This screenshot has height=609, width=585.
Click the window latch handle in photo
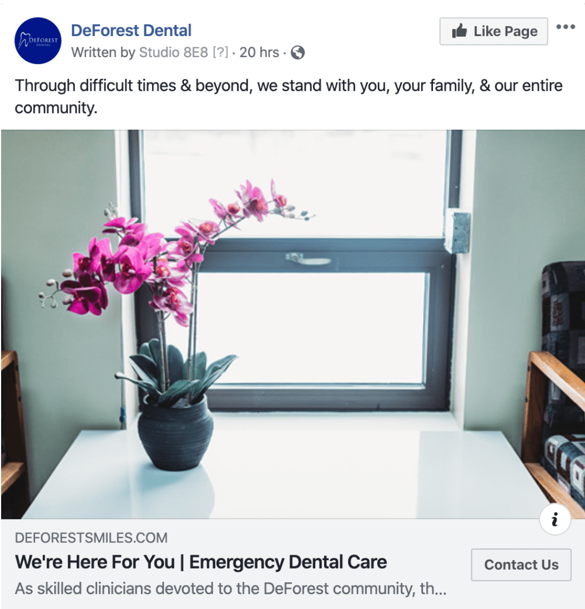308,258
